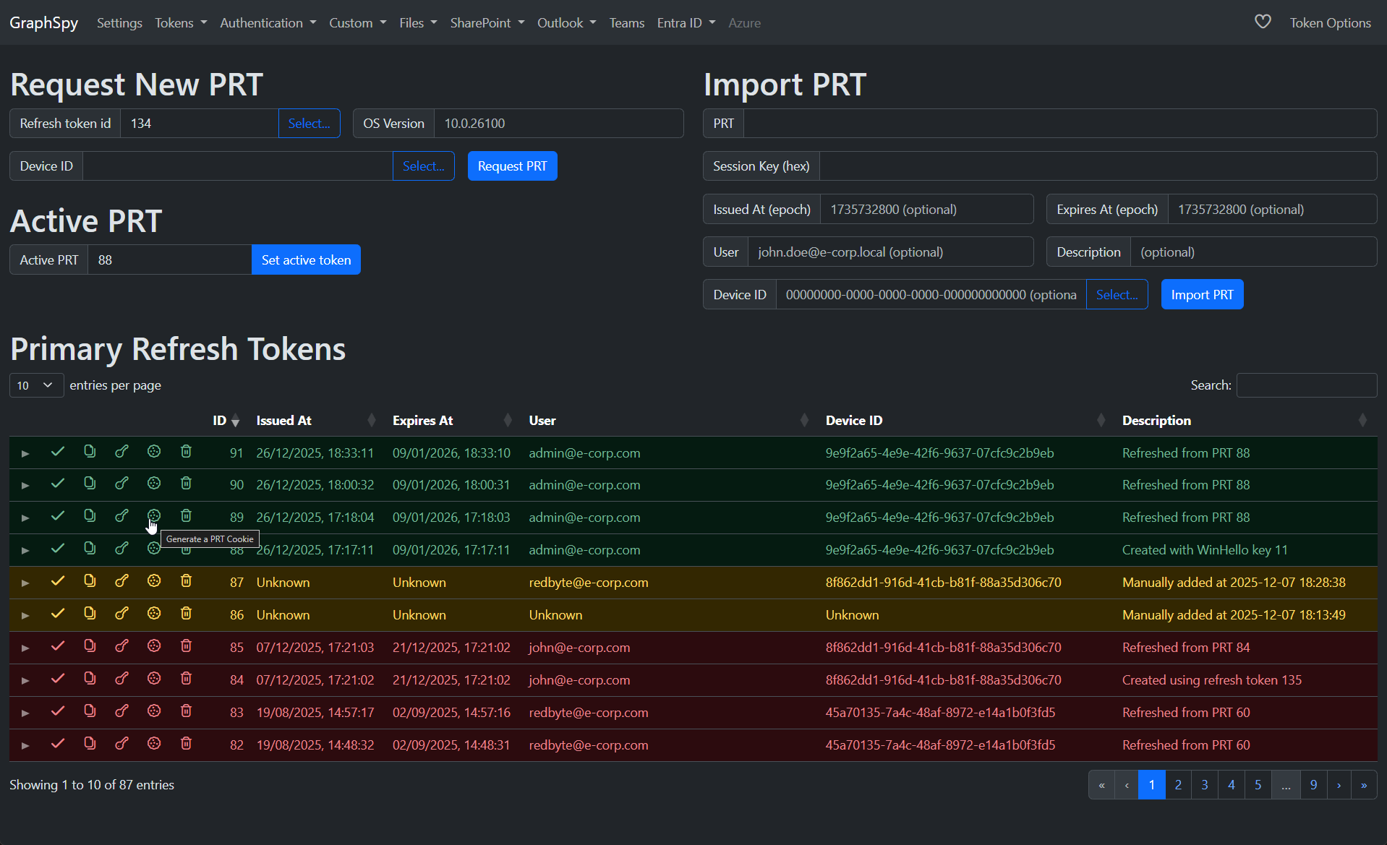Click the key icon in PRT 89's row
Image resolution: width=1387 pixels, height=845 pixels.
click(121, 516)
